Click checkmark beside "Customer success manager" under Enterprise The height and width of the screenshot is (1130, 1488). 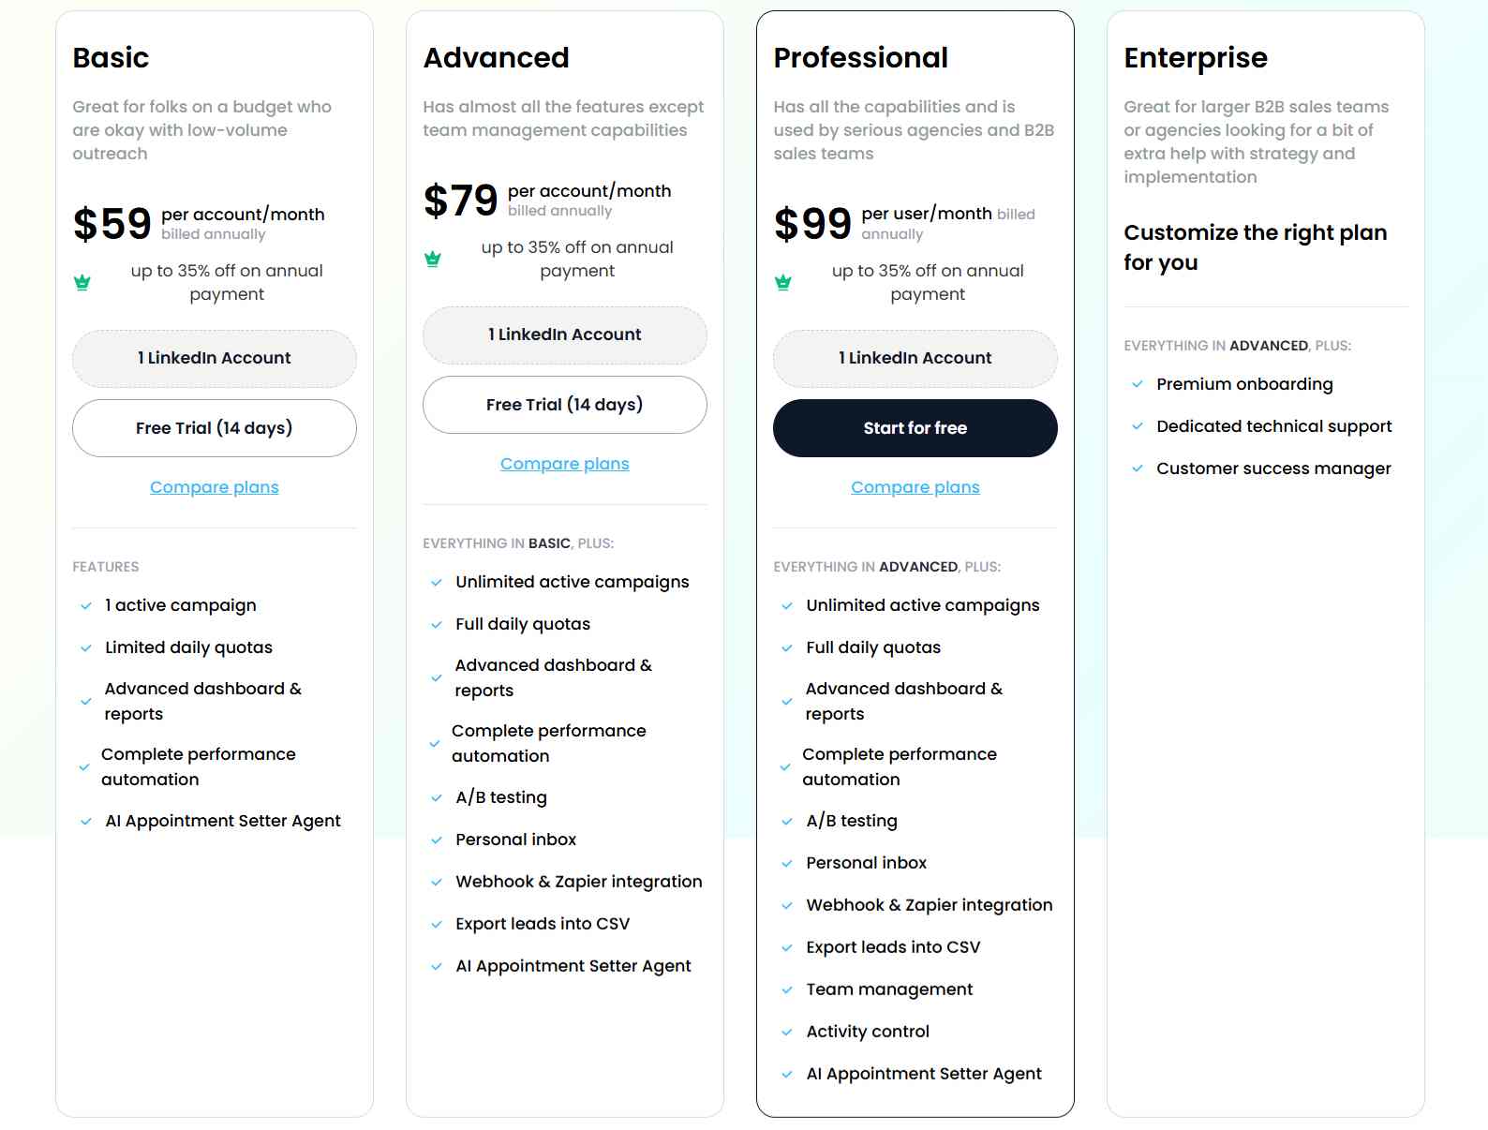click(1138, 468)
